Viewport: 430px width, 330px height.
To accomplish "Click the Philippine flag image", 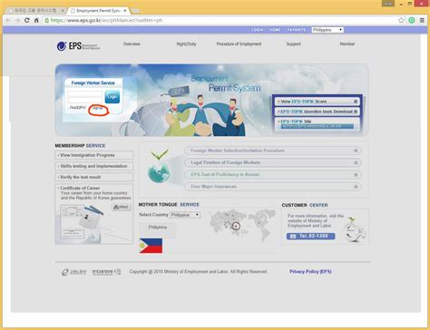I will (x=151, y=246).
